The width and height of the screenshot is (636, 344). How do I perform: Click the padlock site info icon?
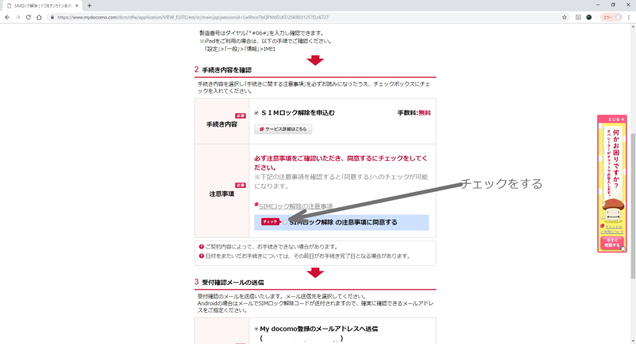(x=52, y=17)
